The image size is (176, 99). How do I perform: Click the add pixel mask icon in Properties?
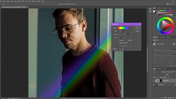[174, 44]
